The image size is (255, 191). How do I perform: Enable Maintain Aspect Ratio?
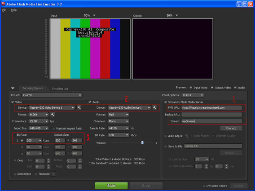[x=53, y=129]
